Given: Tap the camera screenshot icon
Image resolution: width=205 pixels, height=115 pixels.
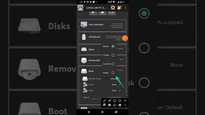Looking at the screenshot, I should pos(110,105).
